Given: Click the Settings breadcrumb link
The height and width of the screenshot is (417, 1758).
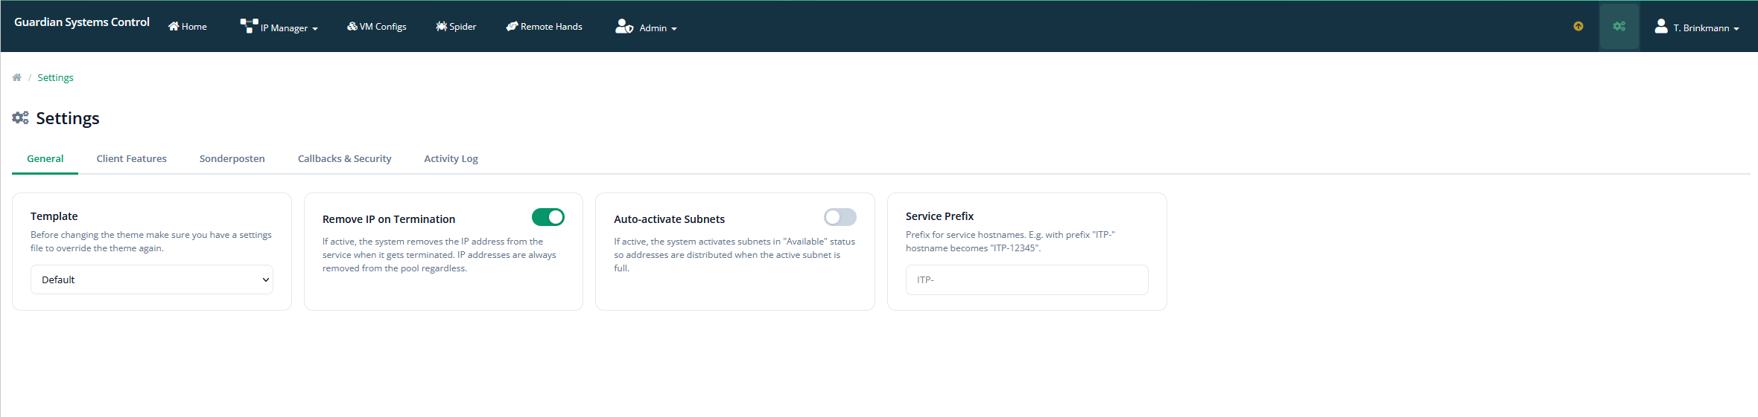Looking at the screenshot, I should click(x=55, y=77).
